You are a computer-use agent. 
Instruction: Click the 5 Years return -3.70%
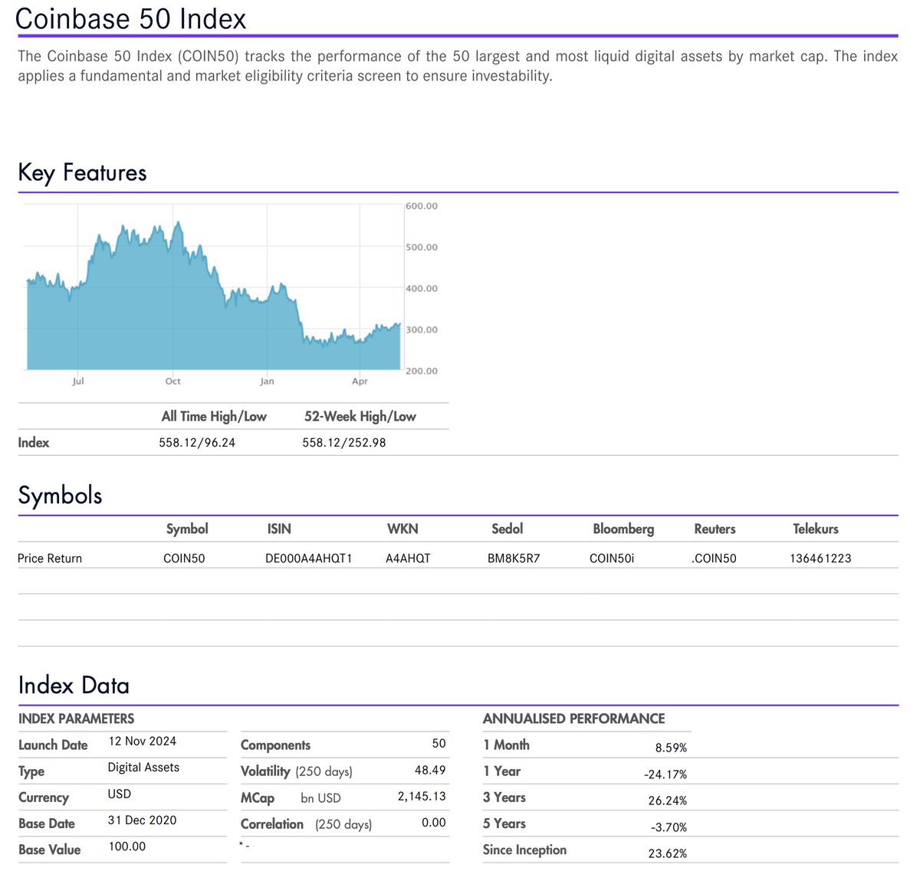tap(668, 827)
